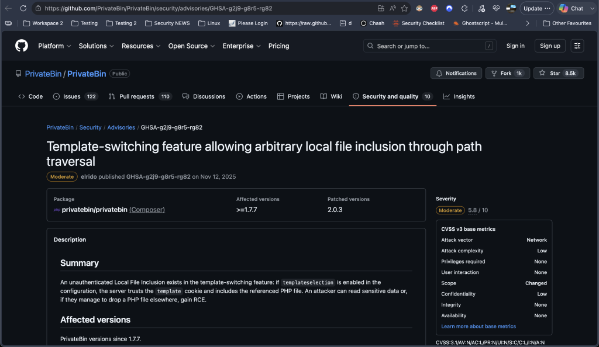Click the CVSS:3.1 vector string
Screen dimensions: 599x347
[x=490, y=342]
